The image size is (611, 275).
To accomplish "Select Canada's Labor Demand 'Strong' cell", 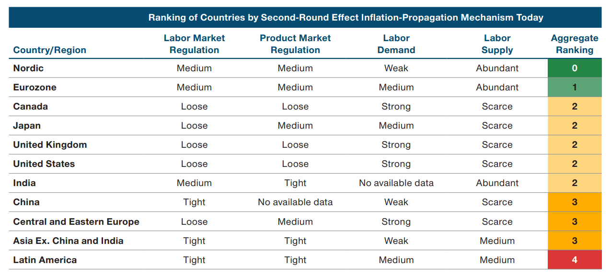I will 396,106.
